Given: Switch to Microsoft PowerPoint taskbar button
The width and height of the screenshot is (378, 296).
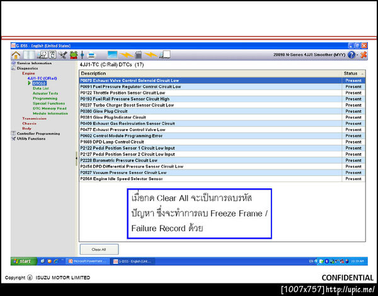Looking at the screenshot, I should pyautogui.click(x=88, y=261).
